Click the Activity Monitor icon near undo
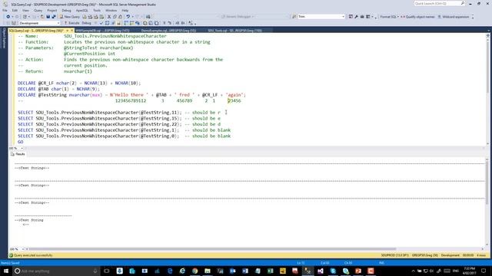 [x=148, y=17]
